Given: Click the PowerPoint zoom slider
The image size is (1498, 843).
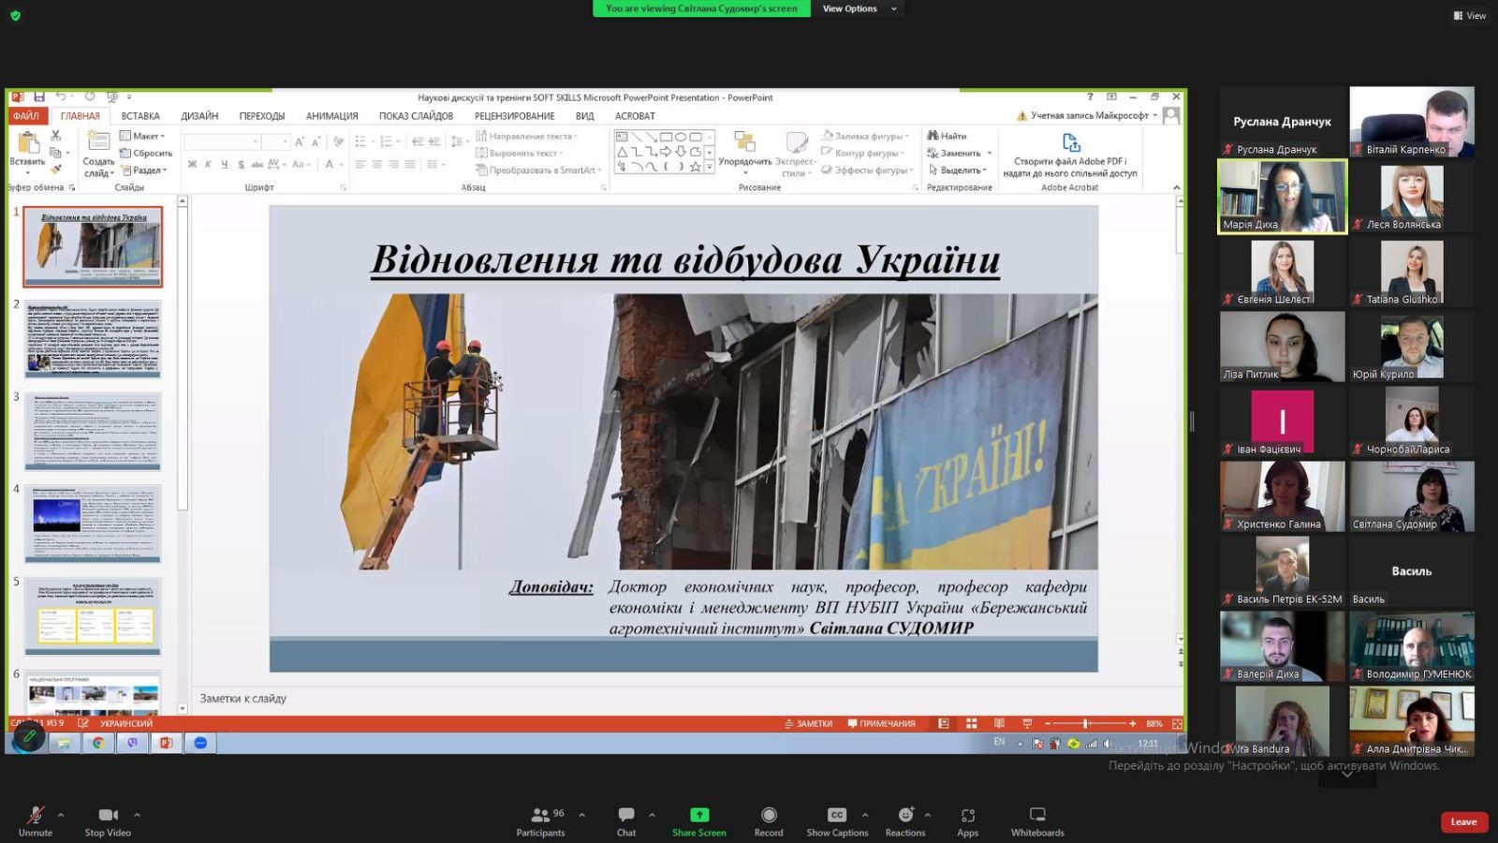Looking at the screenshot, I should 1086,723.
